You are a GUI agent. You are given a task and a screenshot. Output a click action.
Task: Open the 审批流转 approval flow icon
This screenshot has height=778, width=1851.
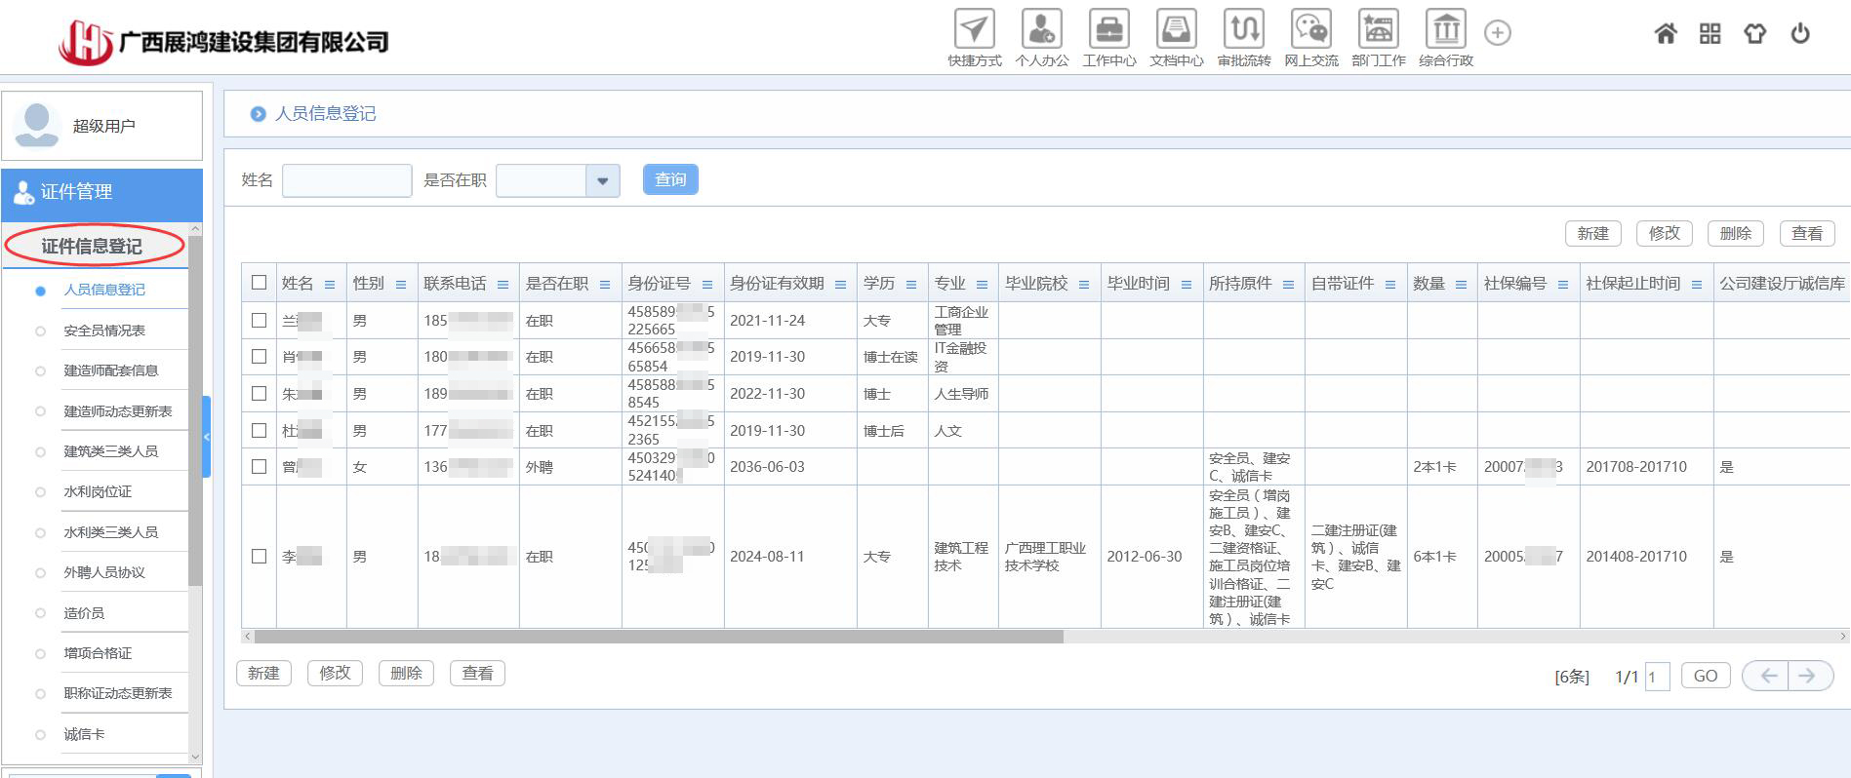click(x=1243, y=30)
